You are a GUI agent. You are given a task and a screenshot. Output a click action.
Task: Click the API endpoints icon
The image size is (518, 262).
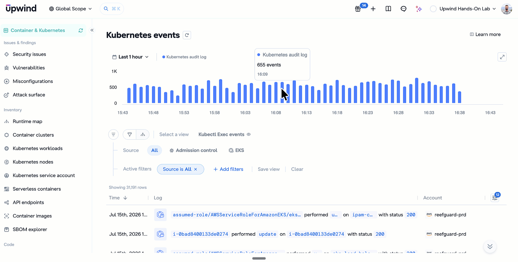tap(7, 203)
